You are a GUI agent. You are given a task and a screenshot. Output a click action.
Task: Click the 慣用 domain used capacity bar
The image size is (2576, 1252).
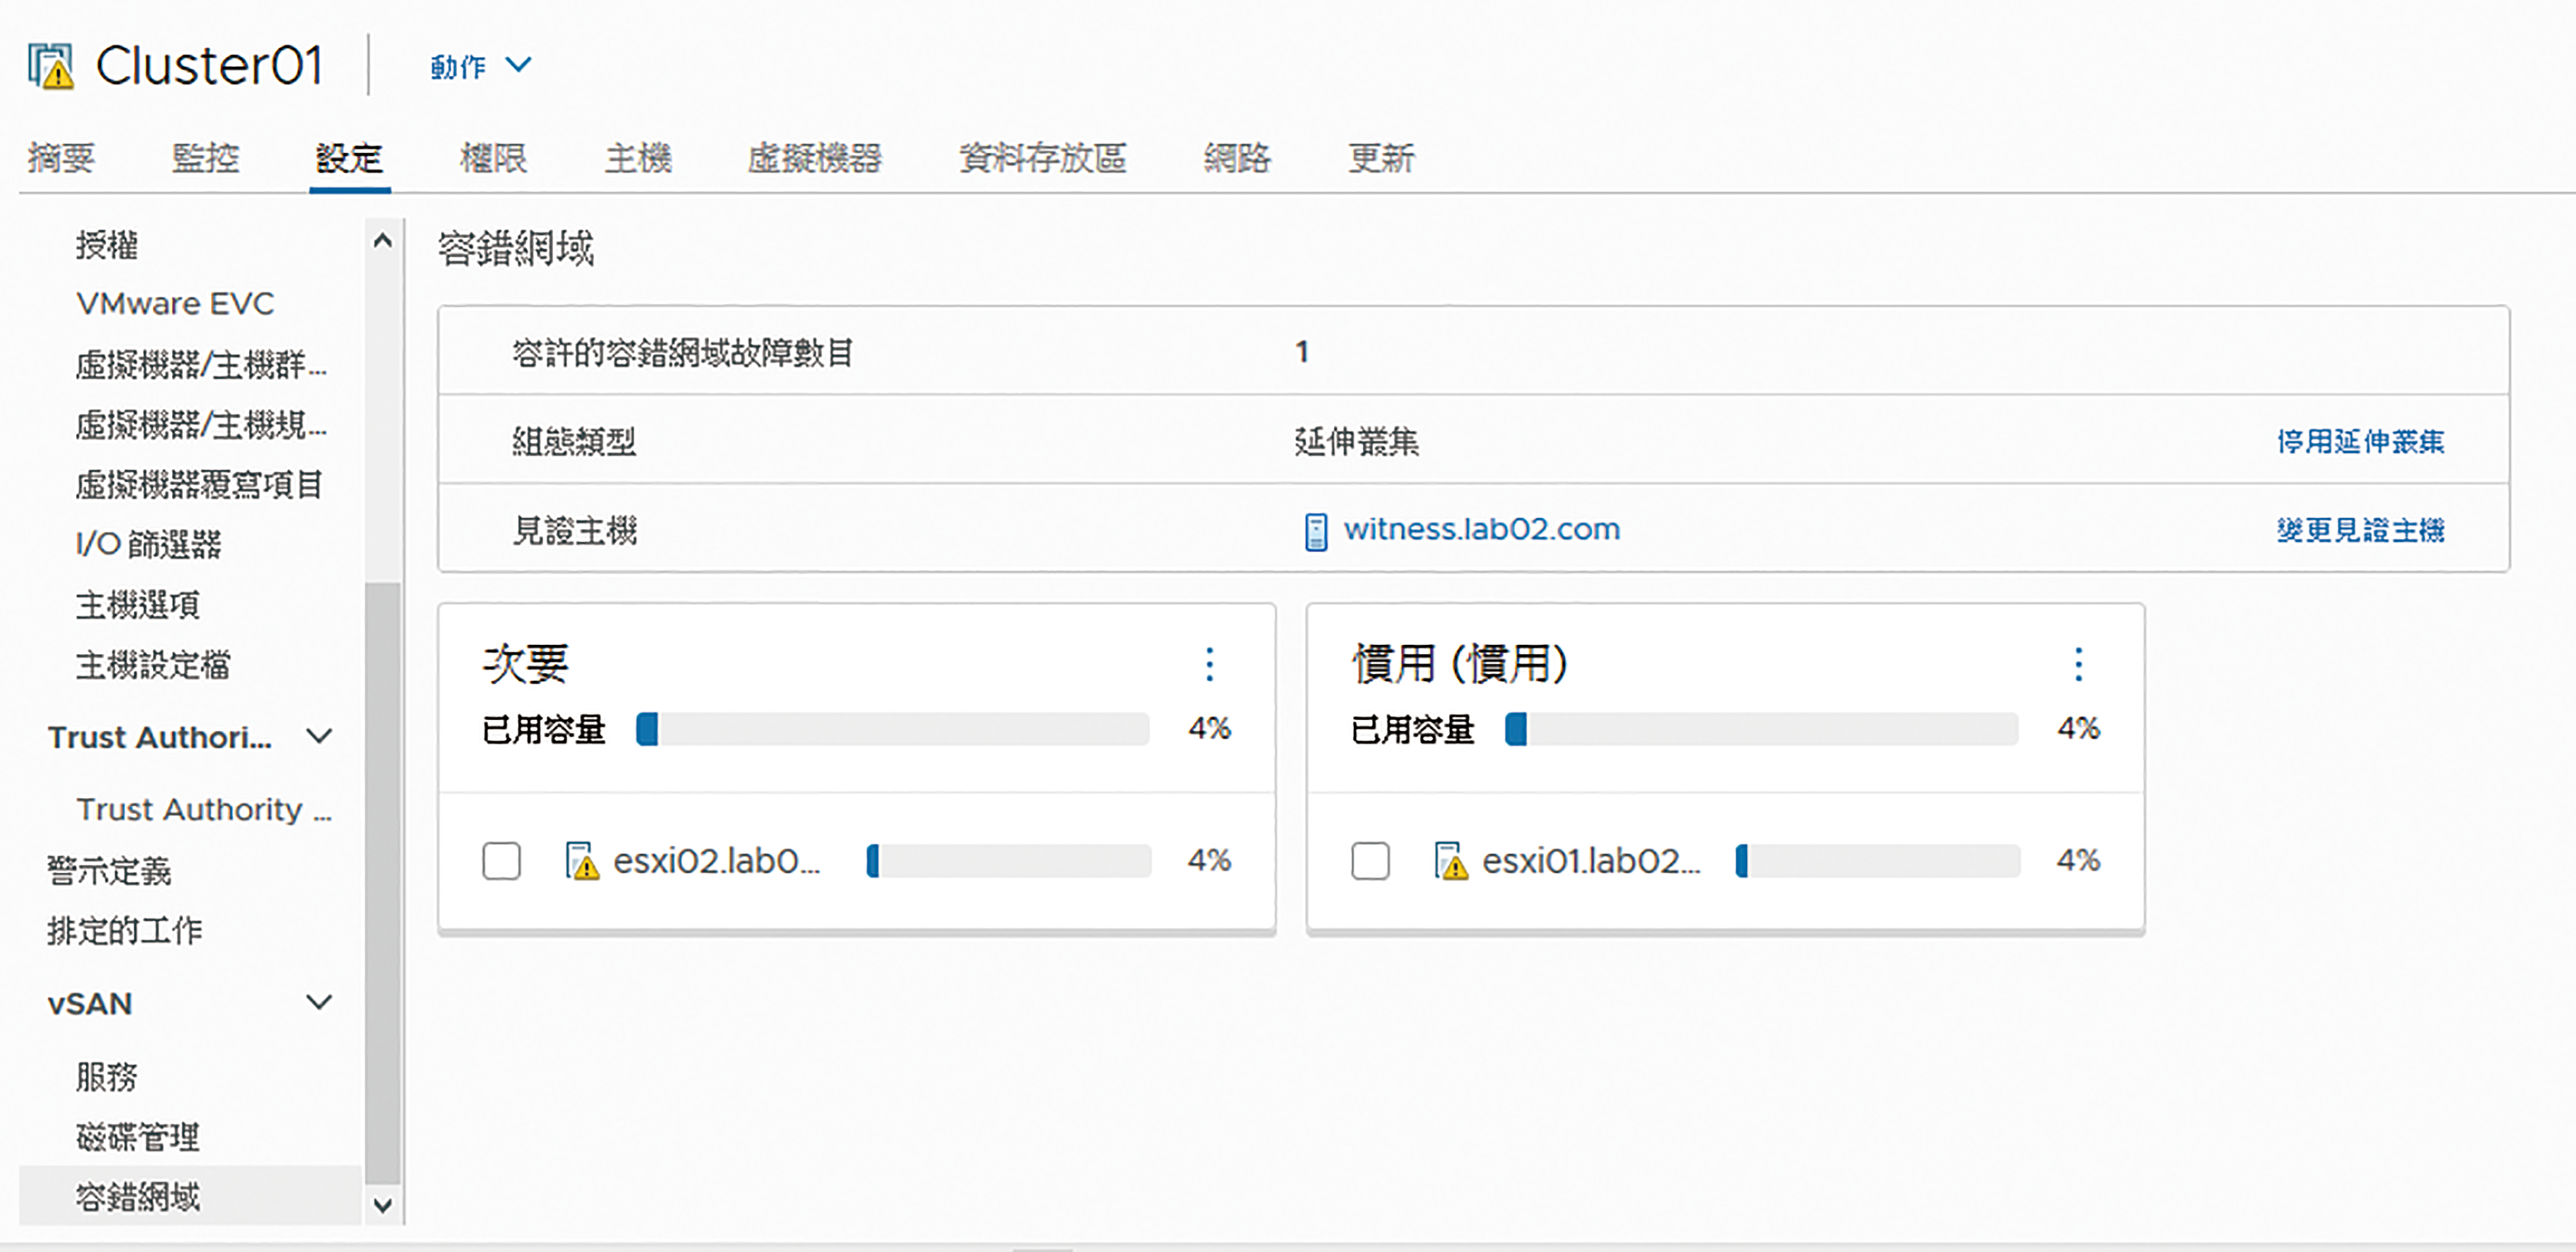pos(1762,729)
